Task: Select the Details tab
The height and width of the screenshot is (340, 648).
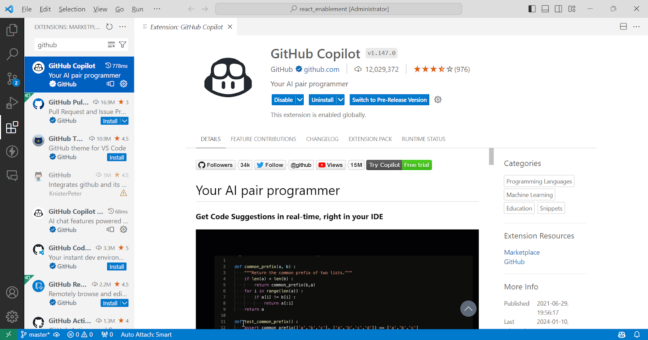Action: (211, 139)
